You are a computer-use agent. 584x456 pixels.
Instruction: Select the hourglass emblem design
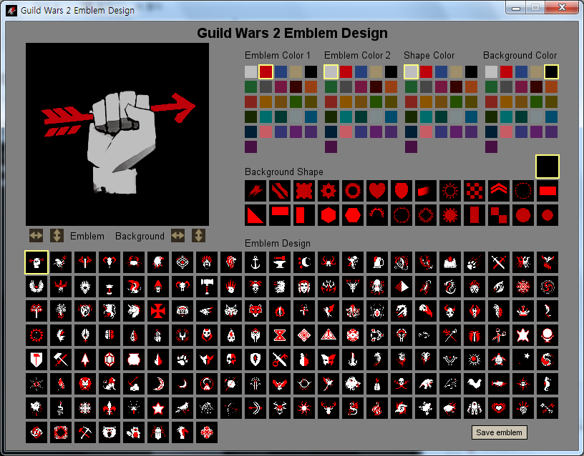280,335
